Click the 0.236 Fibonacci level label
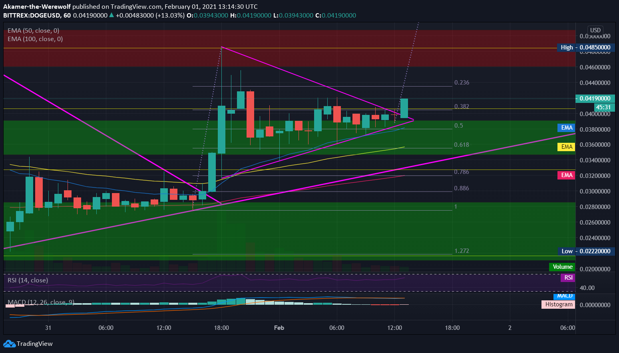This screenshot has width=619, height=353. pyautogui.click(x=462, y=83)
